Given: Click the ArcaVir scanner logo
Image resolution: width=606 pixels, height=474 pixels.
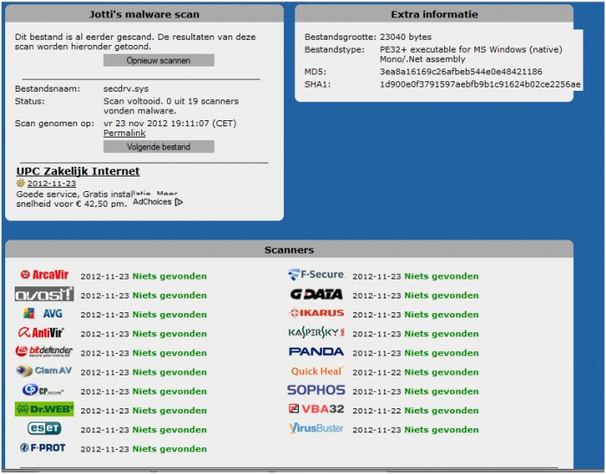Looking at the screenshot, I should [44, 275].
